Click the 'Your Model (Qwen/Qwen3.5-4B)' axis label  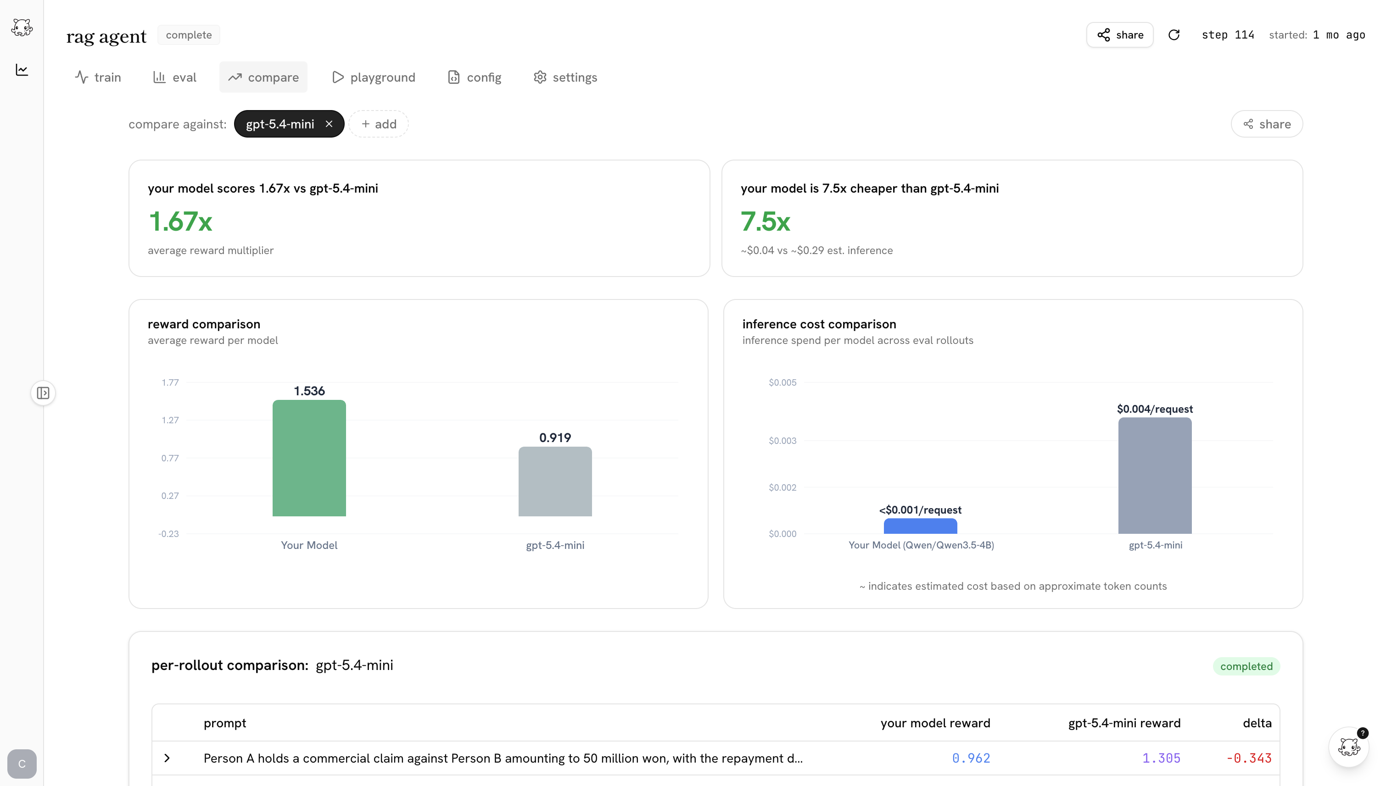[922, 545]
